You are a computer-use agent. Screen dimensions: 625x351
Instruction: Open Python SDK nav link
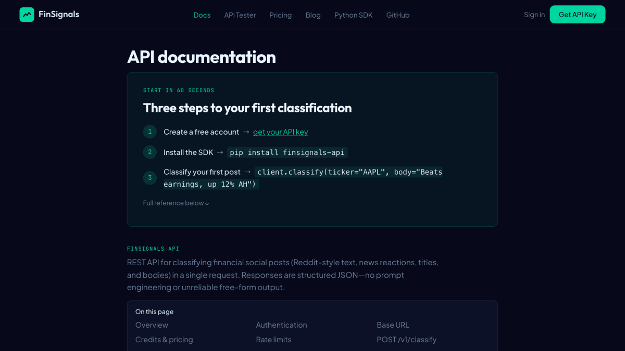pyautogui.click(x=354, y=15)
